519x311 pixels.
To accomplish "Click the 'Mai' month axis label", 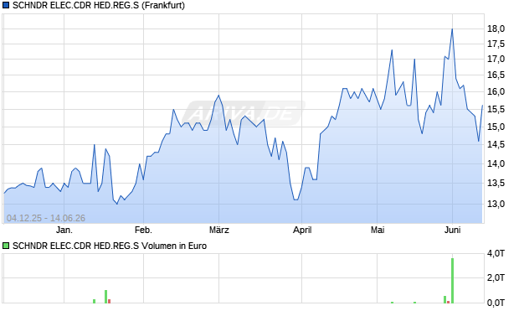I will click(378, 230).
